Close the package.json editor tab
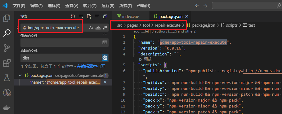The width and height of the screenshot is (282, 114). [x=187, y=16]
